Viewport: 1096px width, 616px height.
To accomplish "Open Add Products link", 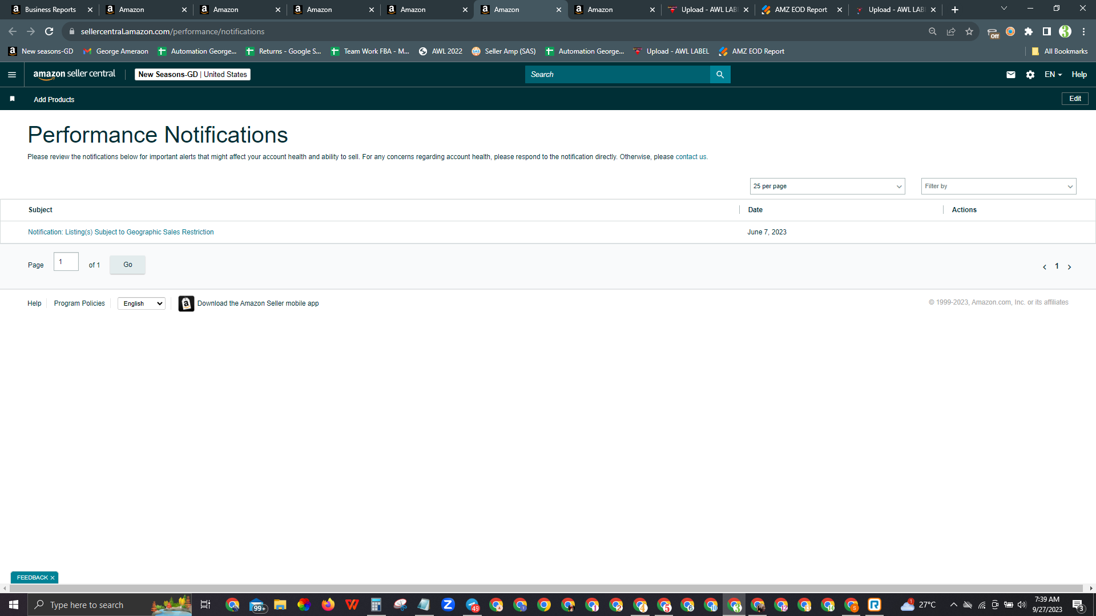I will click(x=54, y=100).
